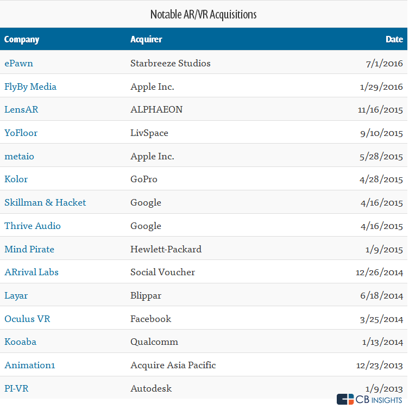Open the PI-VR company link
This screenshot has height=415, width=409.
tap(16, 388)
